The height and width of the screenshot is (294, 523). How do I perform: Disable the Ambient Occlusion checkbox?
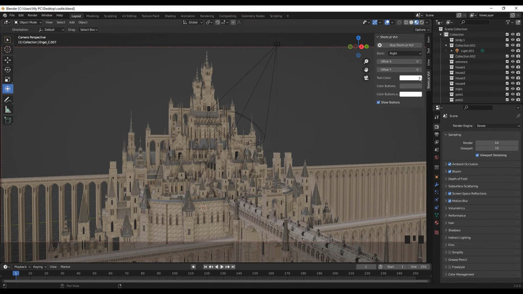click(x=450, y=164)
